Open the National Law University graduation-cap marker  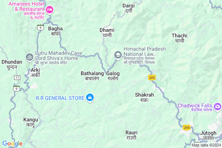click(118, 55)
